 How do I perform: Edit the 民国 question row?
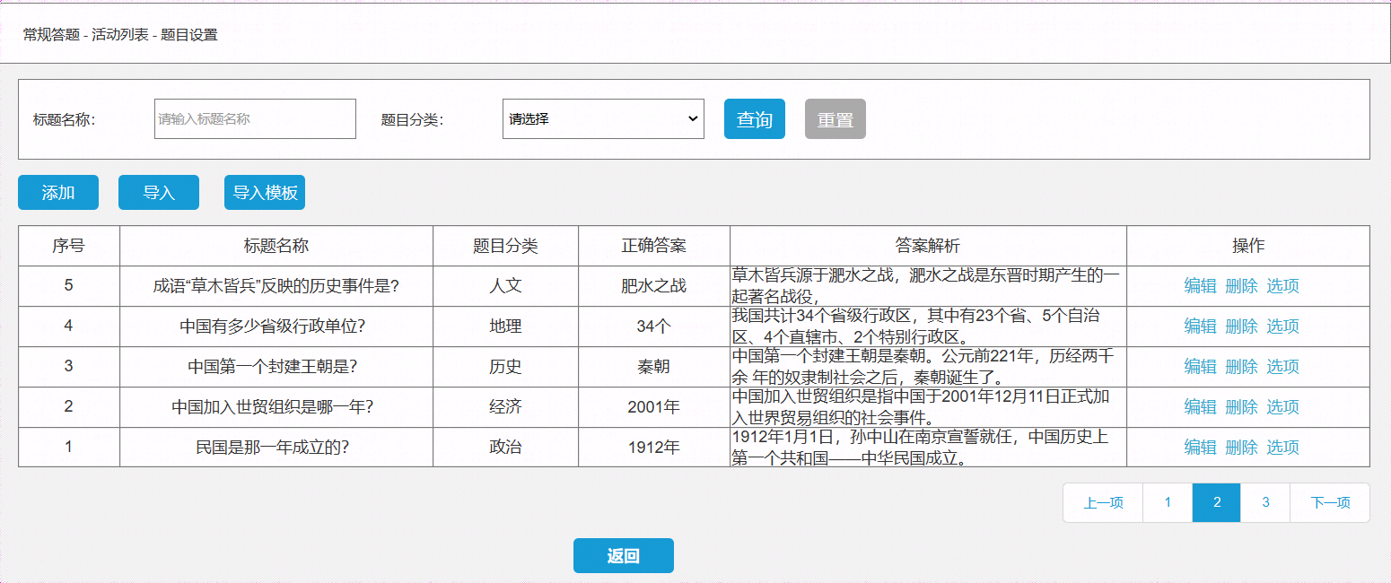click(x=1200, y=448)
